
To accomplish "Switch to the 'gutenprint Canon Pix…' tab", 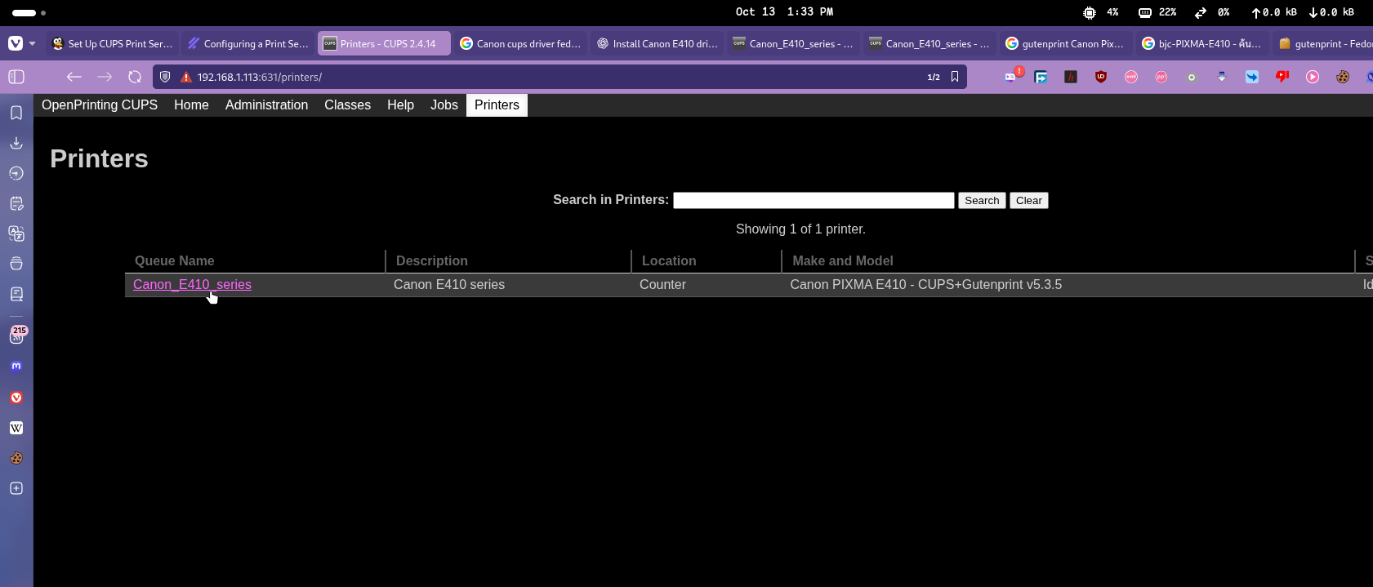I will tap(1065, 44).
